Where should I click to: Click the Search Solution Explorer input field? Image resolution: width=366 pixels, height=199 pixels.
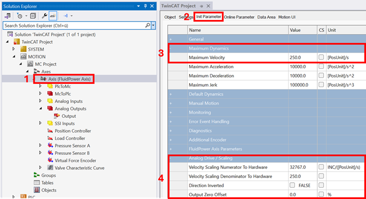[x=74, y=25]
